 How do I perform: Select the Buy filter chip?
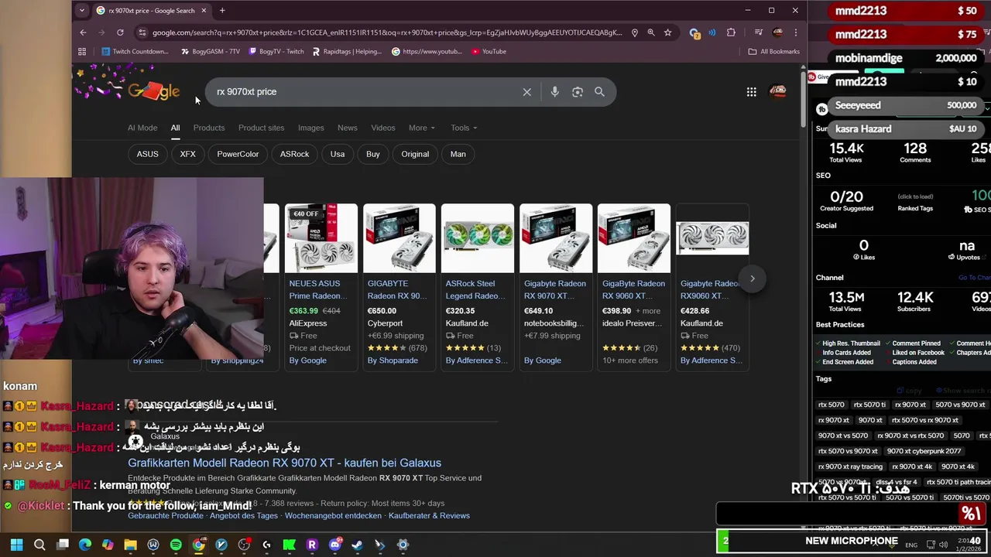click(373, 154)
